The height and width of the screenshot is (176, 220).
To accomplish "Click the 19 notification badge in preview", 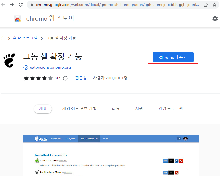I will 178,139.
